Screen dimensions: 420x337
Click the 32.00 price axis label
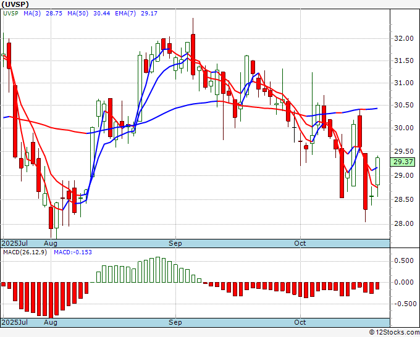pyautogui.click(x=404, y=38)
